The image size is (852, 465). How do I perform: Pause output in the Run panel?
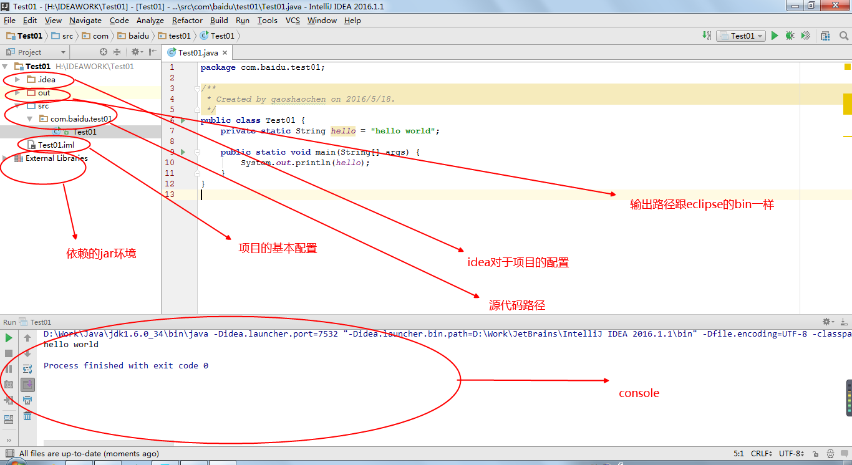click(9, 369)
